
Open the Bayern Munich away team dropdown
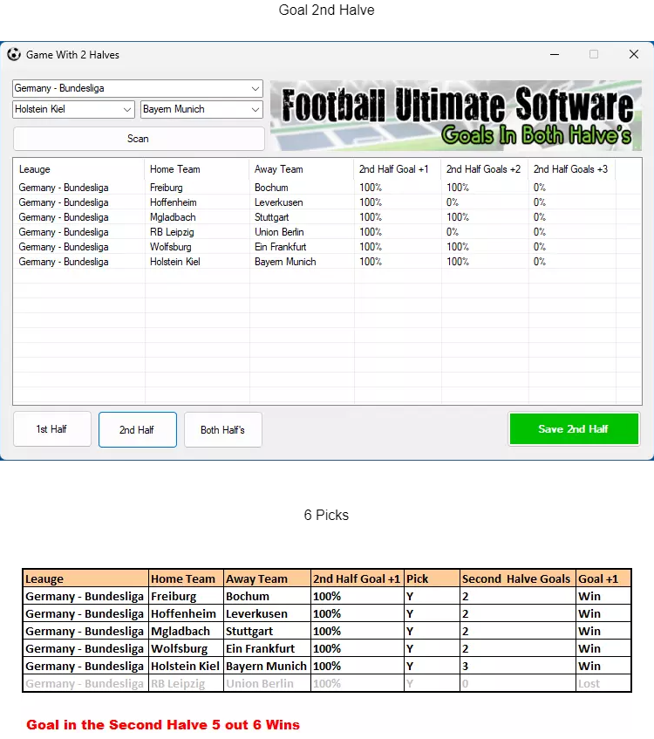click(x=201, y=109)
